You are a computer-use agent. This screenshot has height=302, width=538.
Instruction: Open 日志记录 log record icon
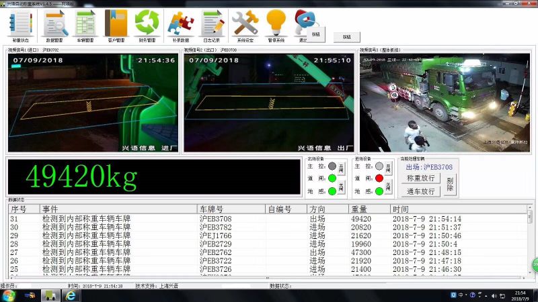click(x=211, y=25)
